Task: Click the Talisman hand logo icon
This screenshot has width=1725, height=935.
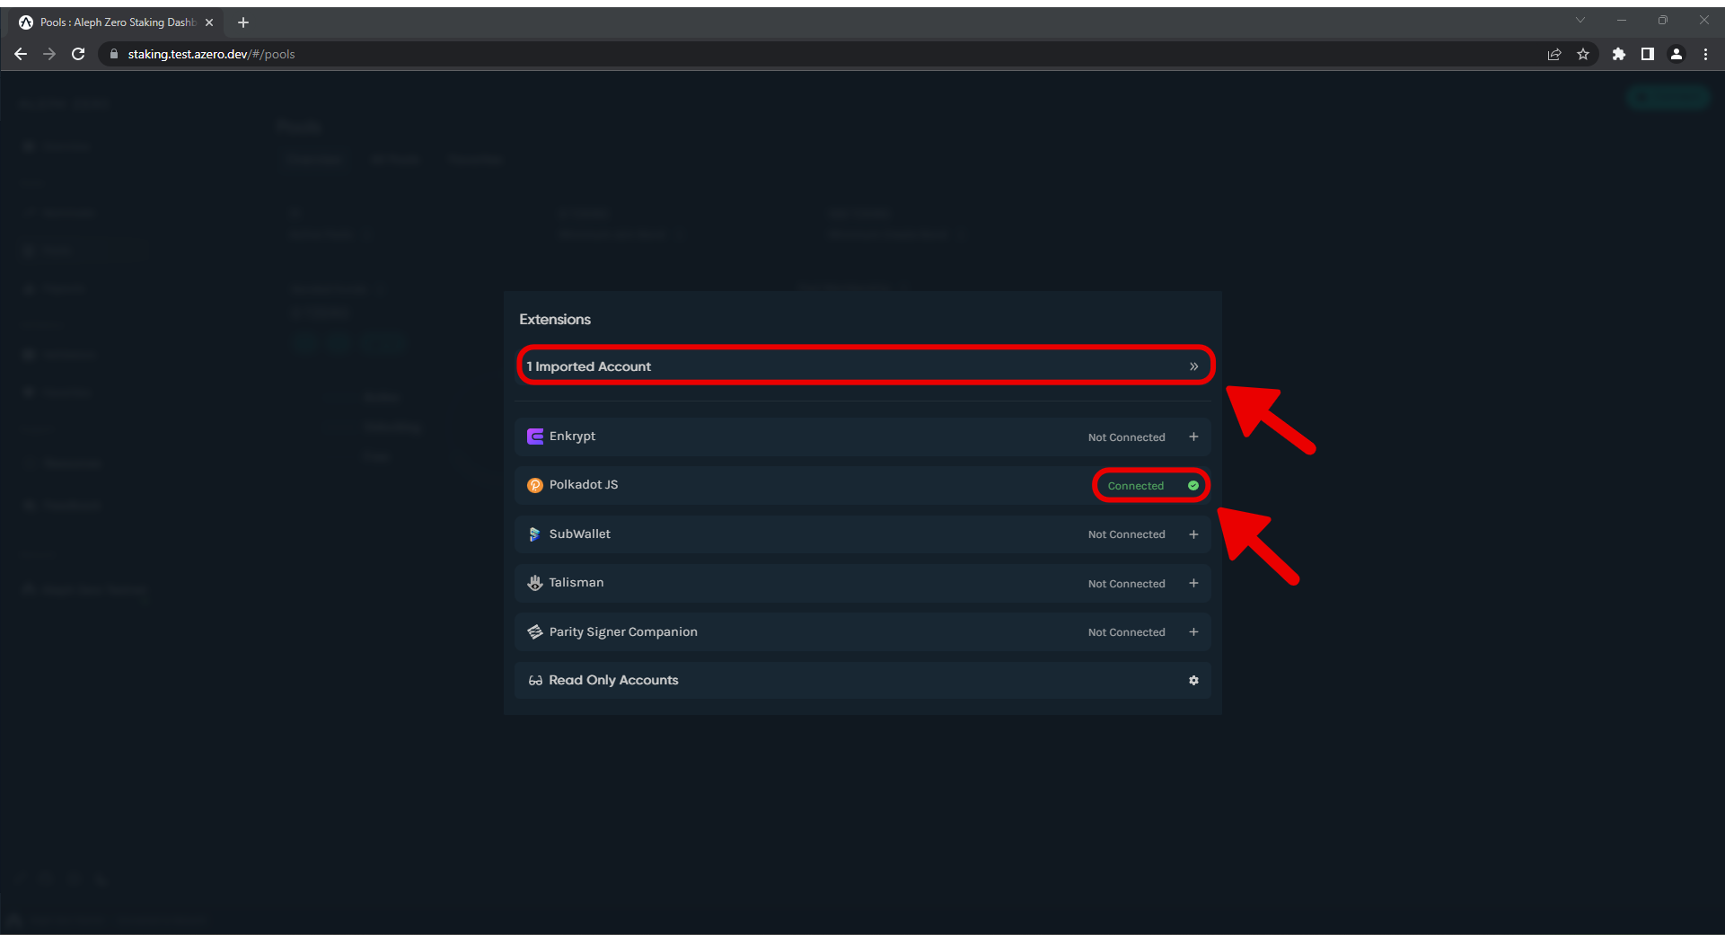Action: click(x=535, y=583)
